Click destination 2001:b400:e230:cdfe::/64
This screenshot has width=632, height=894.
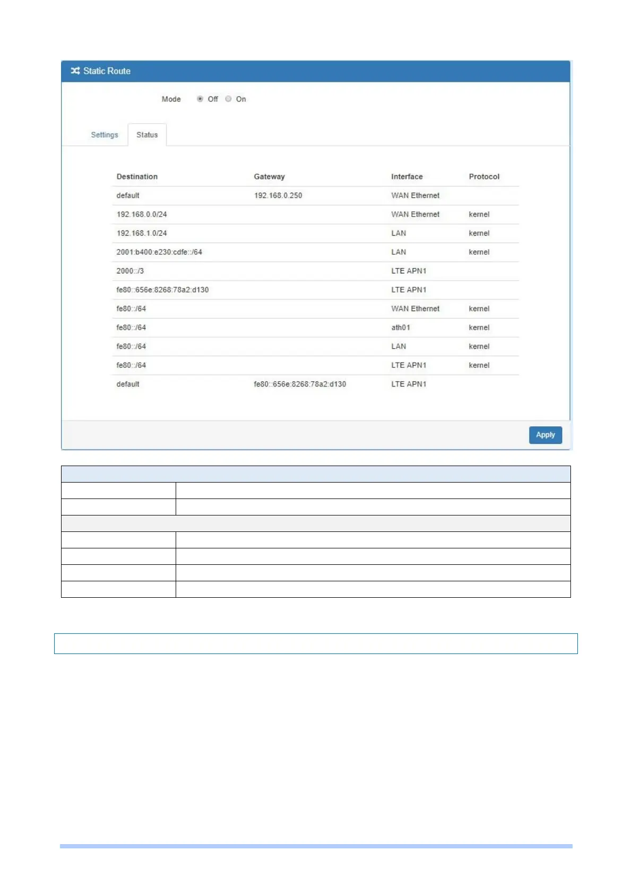159,252
